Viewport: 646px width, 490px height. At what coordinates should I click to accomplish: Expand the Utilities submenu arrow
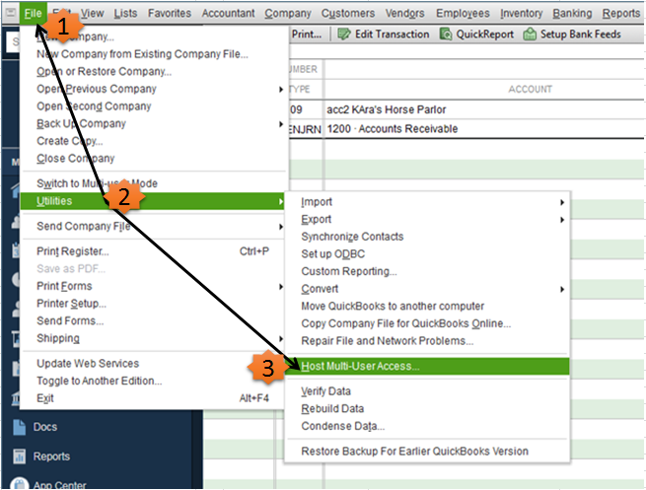click(x=280, y=201)
